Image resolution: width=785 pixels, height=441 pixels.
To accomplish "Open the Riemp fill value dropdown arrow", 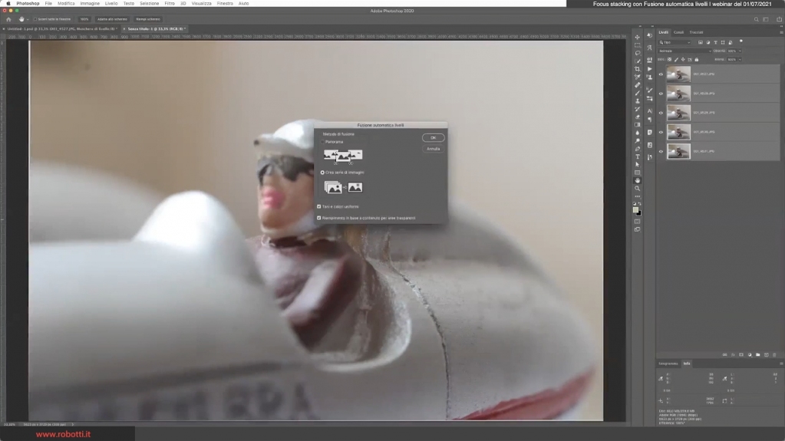I will point(740,60).
